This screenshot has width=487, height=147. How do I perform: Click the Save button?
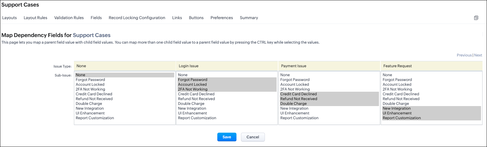pyautogui.click(x=227, y=137)
